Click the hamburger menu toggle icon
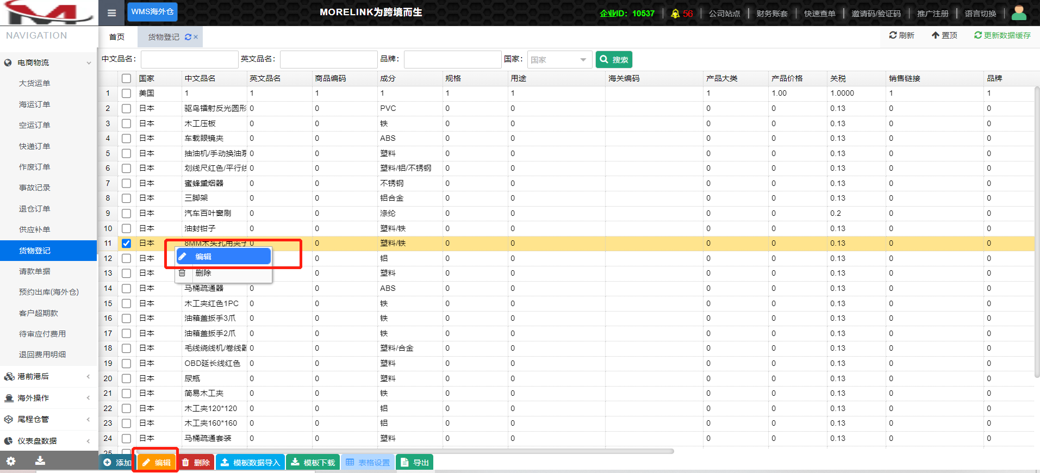 (111, 13)
